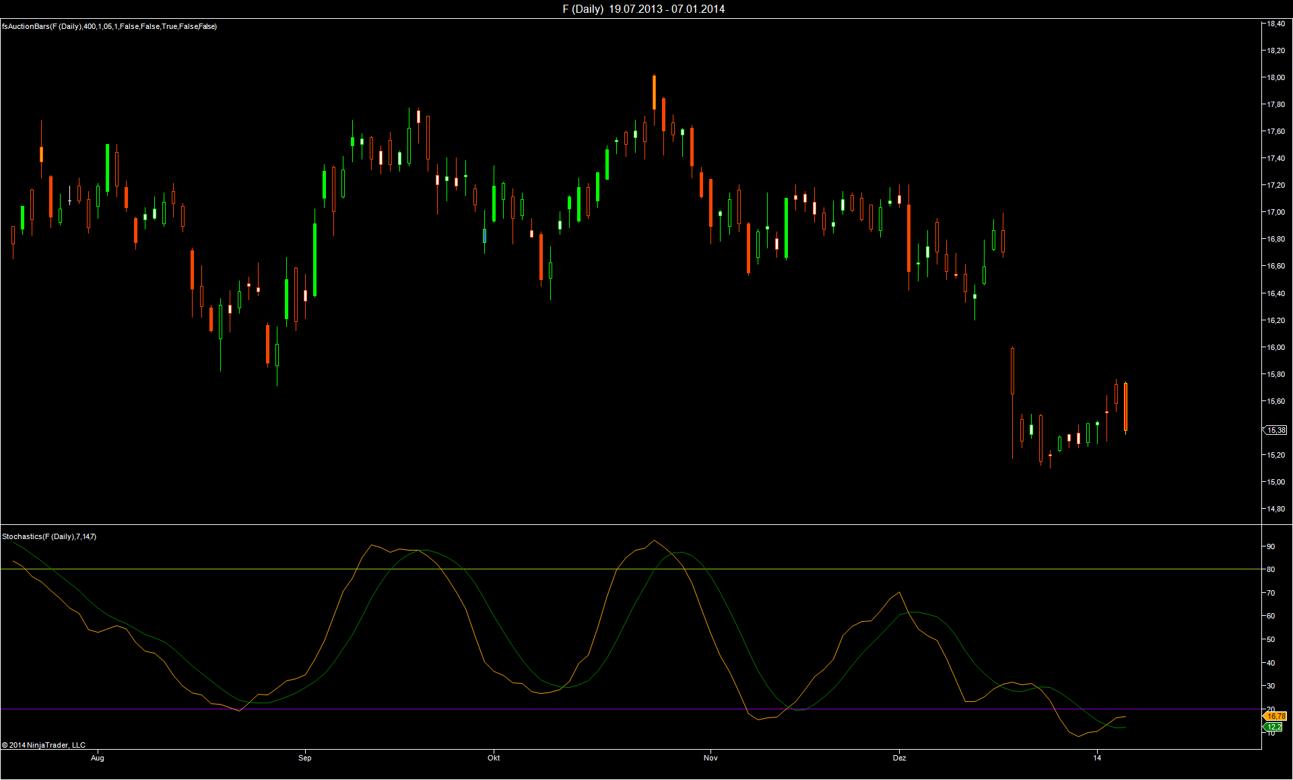The image size is (1293, 780).
Task: Click the orange 16,78 stochastics value marker
Action: (1275, 716)
